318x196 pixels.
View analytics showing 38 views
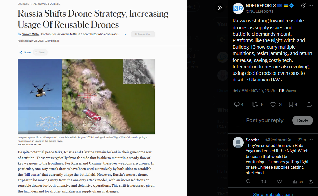(298, 182)
